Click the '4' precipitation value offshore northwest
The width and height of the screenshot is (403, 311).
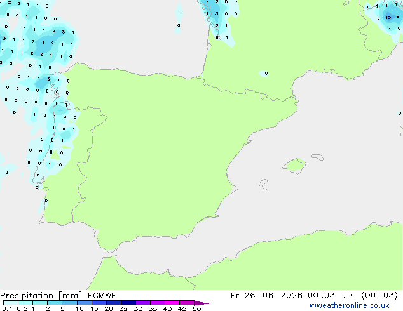click(x=43, y=43)
